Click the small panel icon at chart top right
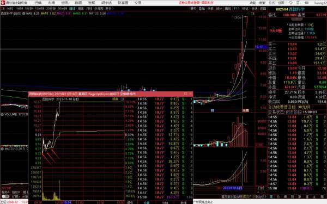The image size is (327, 204). (253, 14)
